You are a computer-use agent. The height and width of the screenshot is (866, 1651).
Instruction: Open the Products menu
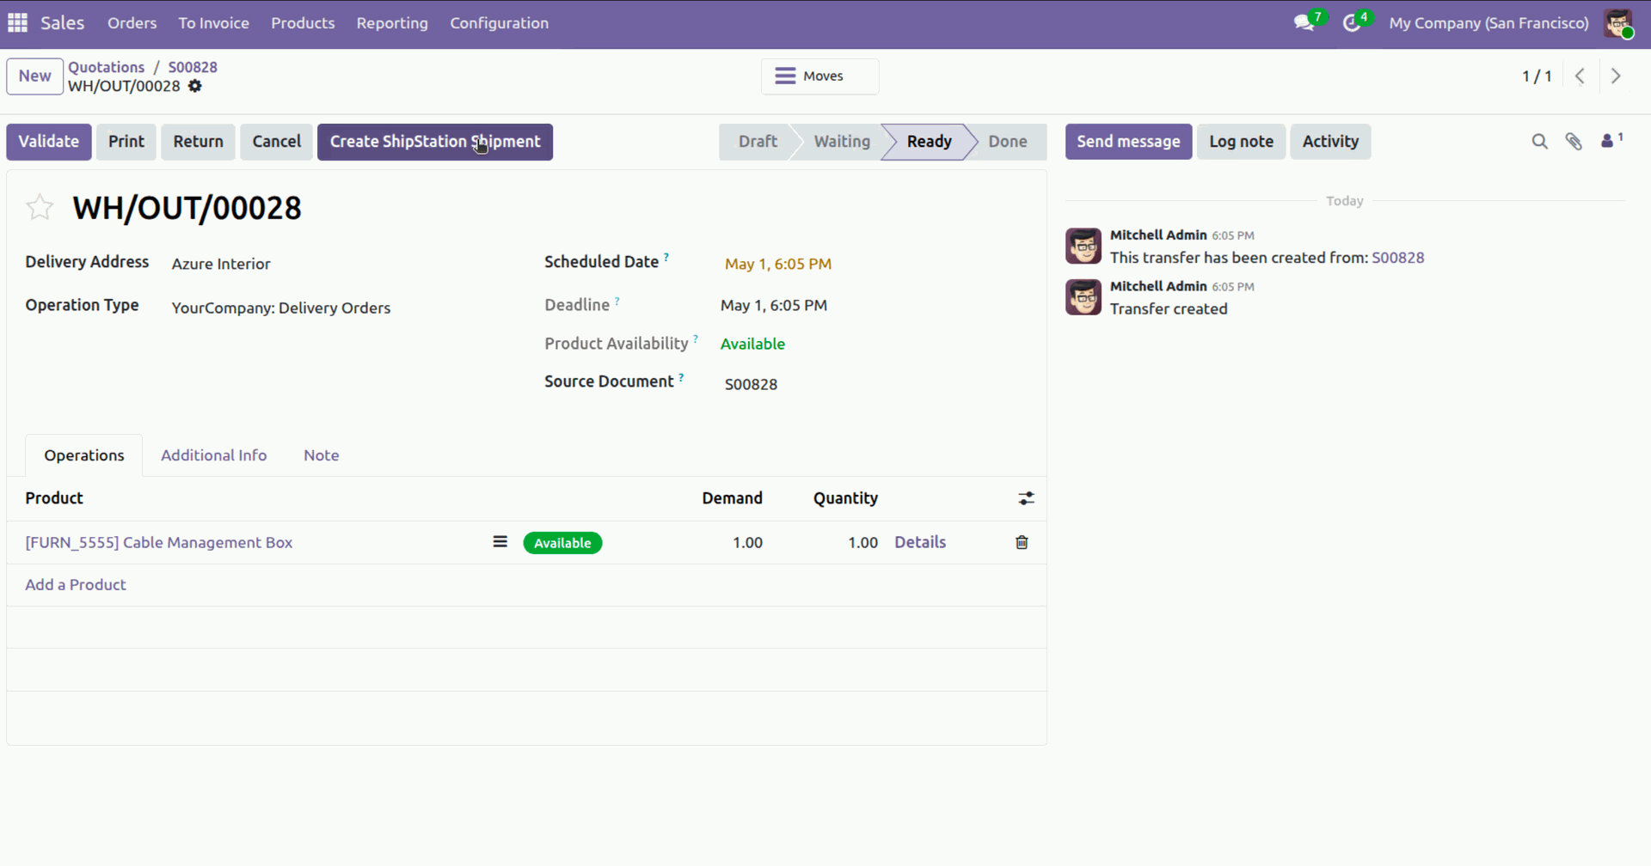click(303, 23)
